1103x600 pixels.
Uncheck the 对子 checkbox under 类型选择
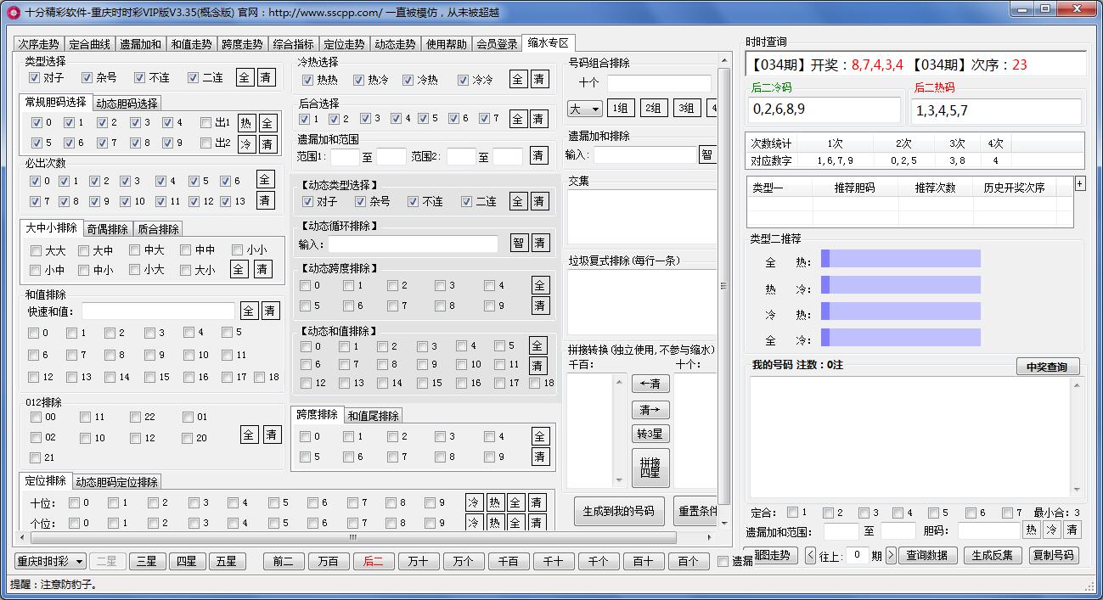point(35,78)
